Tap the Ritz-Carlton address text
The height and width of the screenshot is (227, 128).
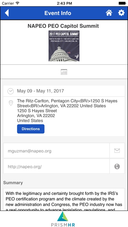(67, 111)
